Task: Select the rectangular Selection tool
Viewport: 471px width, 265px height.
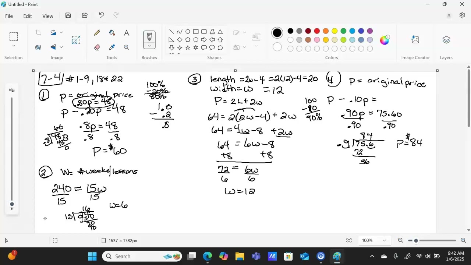Action: click(x=14, y=36)
